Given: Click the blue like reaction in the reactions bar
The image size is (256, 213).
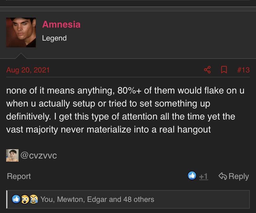Looking at the screenshot, I should click(15, 199).
